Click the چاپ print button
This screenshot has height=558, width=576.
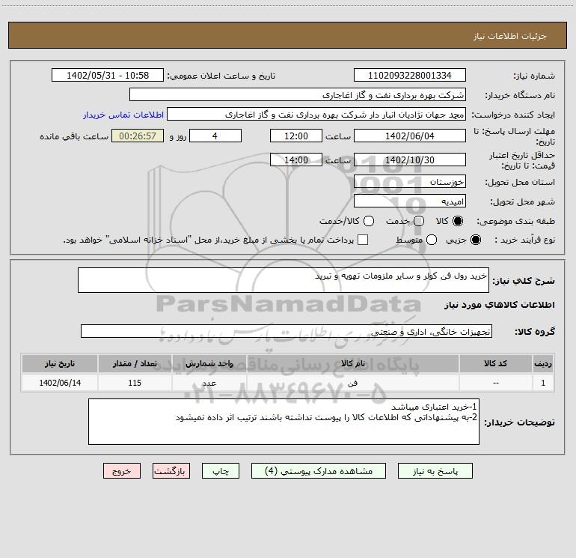pyautogui.click(x=221, y=471)
